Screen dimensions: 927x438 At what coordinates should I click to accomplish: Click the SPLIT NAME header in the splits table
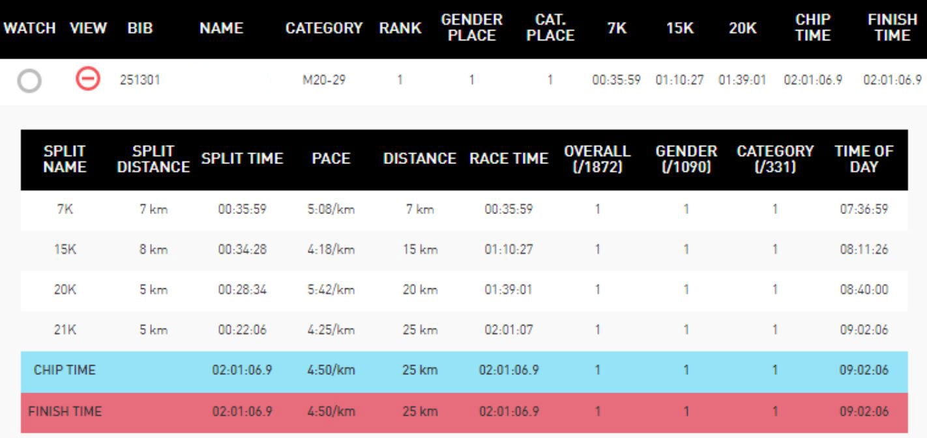(x=65, y=159)
